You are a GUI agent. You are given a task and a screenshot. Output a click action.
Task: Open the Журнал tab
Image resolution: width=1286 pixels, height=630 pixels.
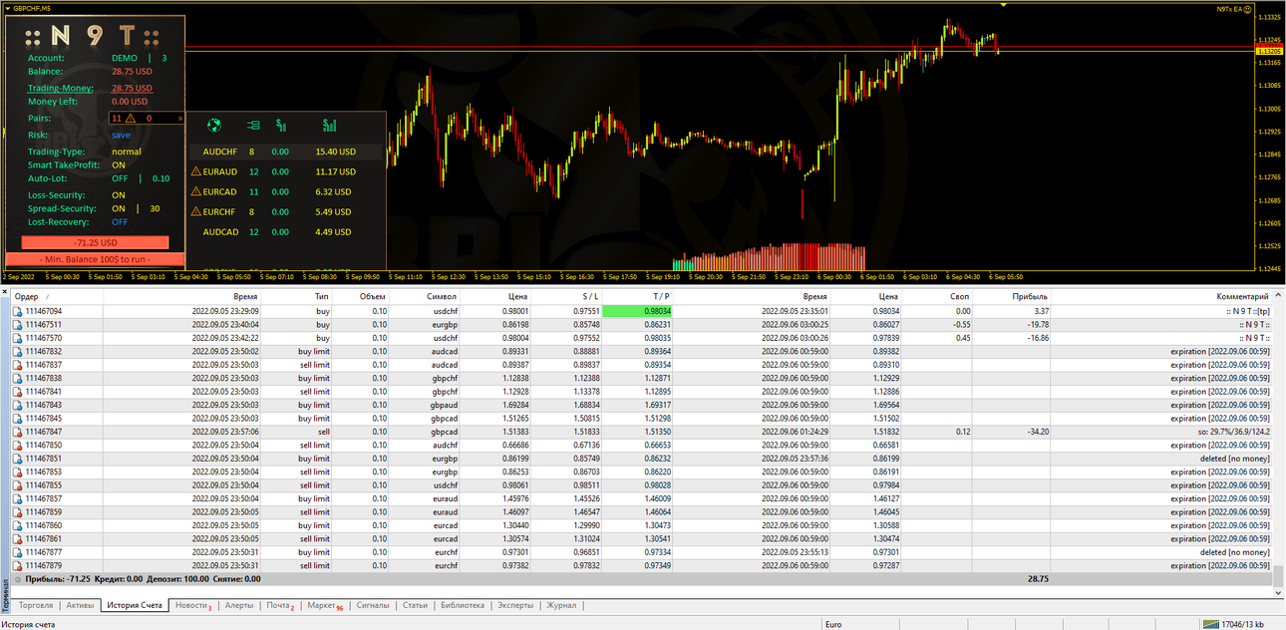coord(561,605)
